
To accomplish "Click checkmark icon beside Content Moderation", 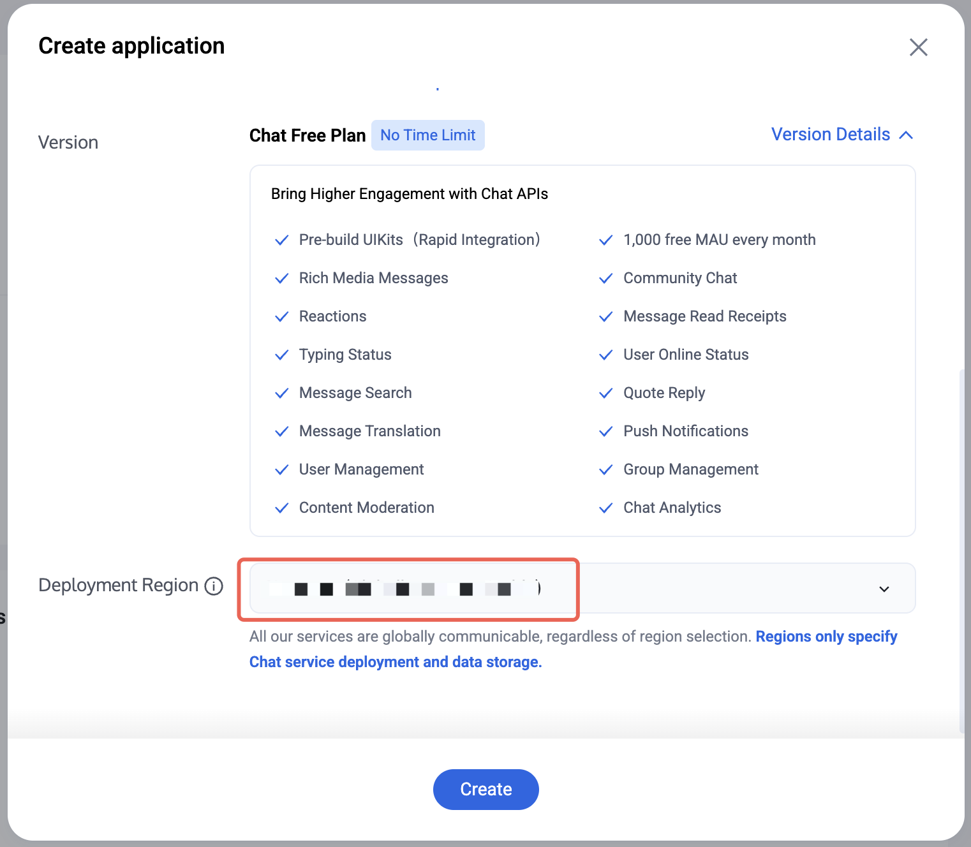I will click(x=281, y=508).
